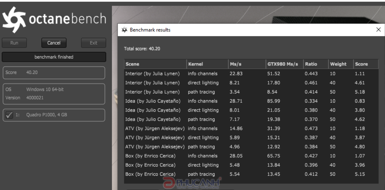The width and height of the screenshot is (385, 190).
Task: Click the Score value '3.87'
Action: [360, 138]
